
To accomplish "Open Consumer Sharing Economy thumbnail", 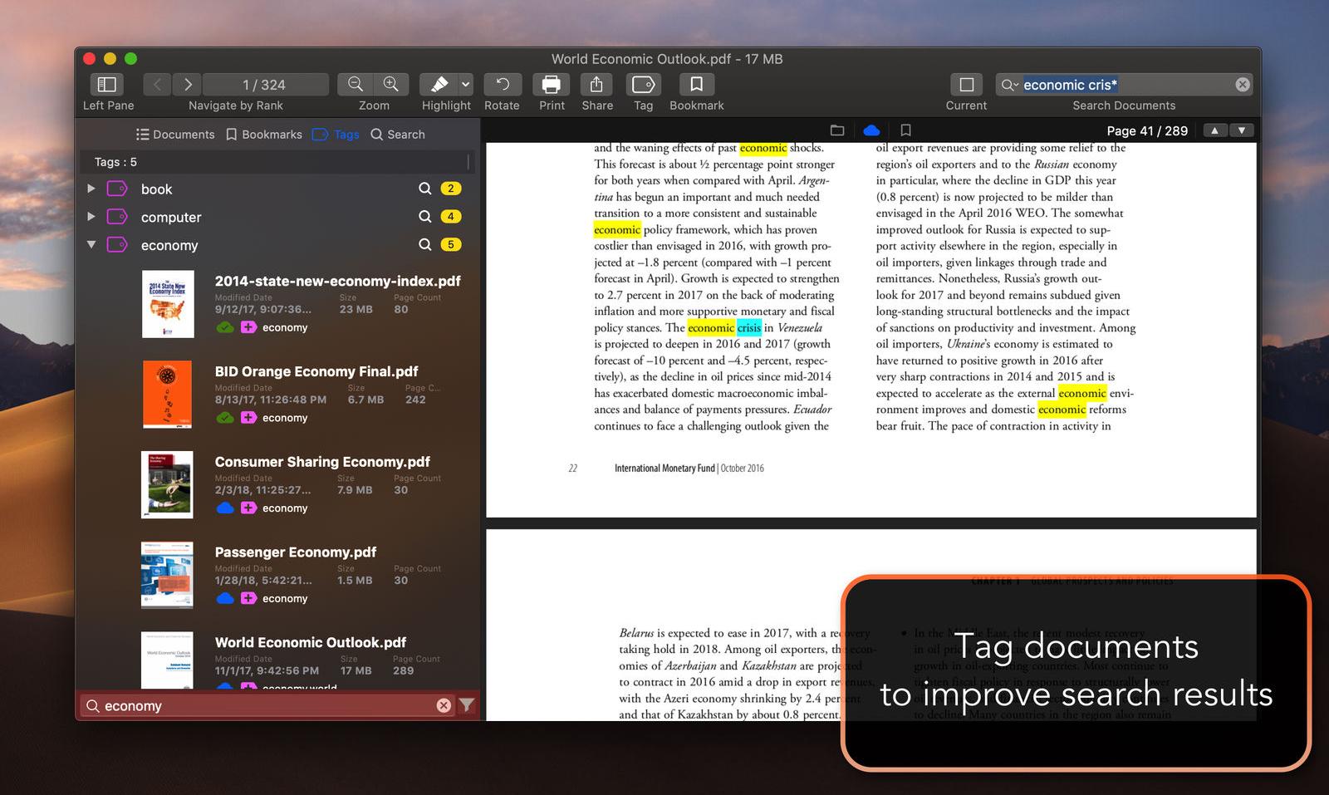I will point(168,485).
